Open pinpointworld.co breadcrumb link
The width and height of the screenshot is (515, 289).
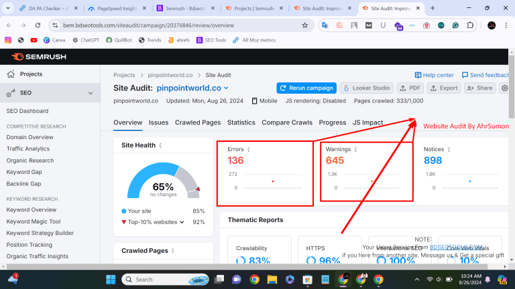tap(170, 75)
